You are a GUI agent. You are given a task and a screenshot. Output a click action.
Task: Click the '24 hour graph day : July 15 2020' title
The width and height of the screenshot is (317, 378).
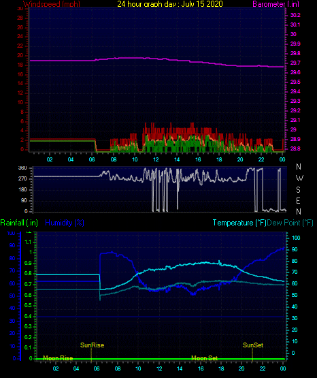click(170, 4)
